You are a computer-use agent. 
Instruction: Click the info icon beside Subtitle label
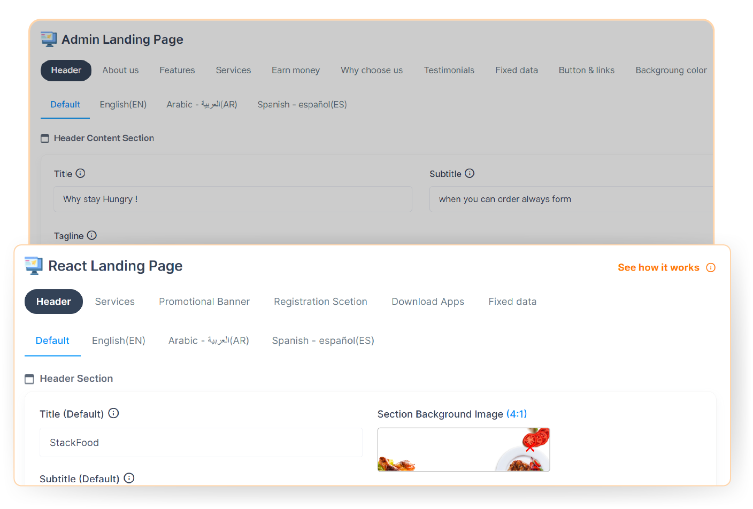(x=470, y=173)
